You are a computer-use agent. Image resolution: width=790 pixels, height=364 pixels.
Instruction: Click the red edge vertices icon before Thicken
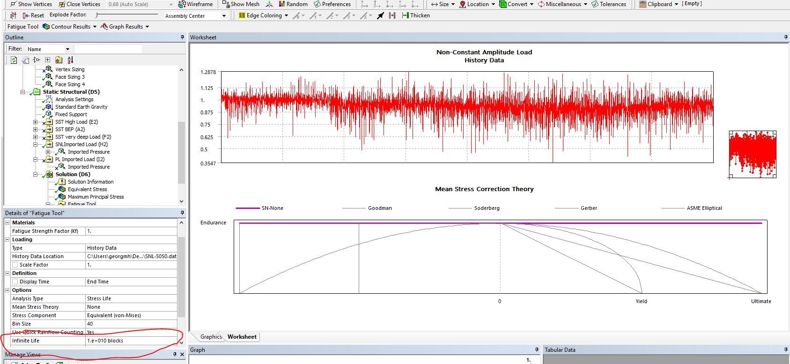click(x=392, y=15)
